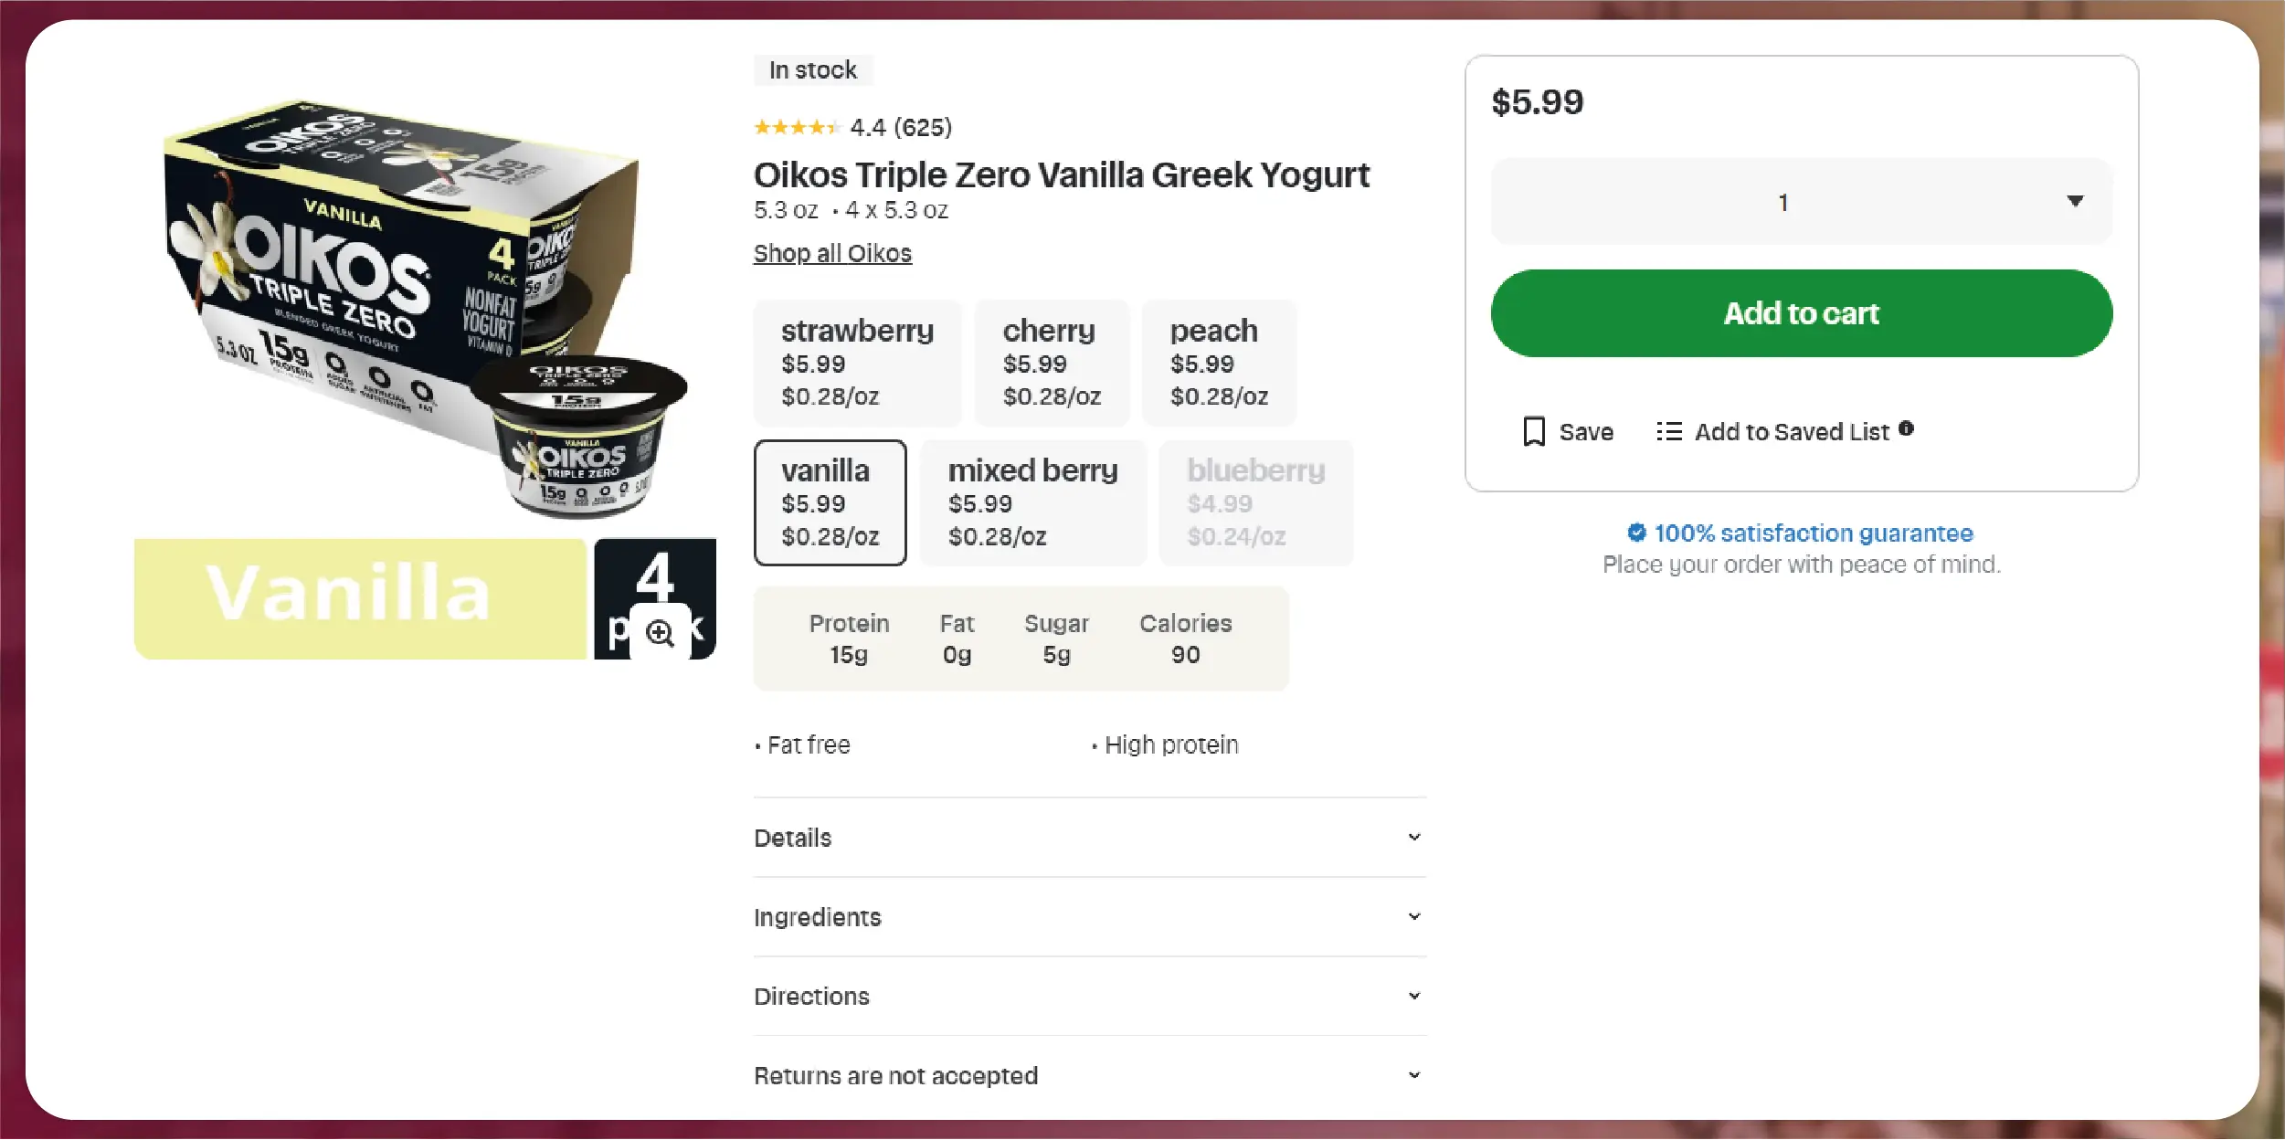Screen dimensions: 2285x1140
Task: Expand the Details section
Action: (x=1089, y=838)
